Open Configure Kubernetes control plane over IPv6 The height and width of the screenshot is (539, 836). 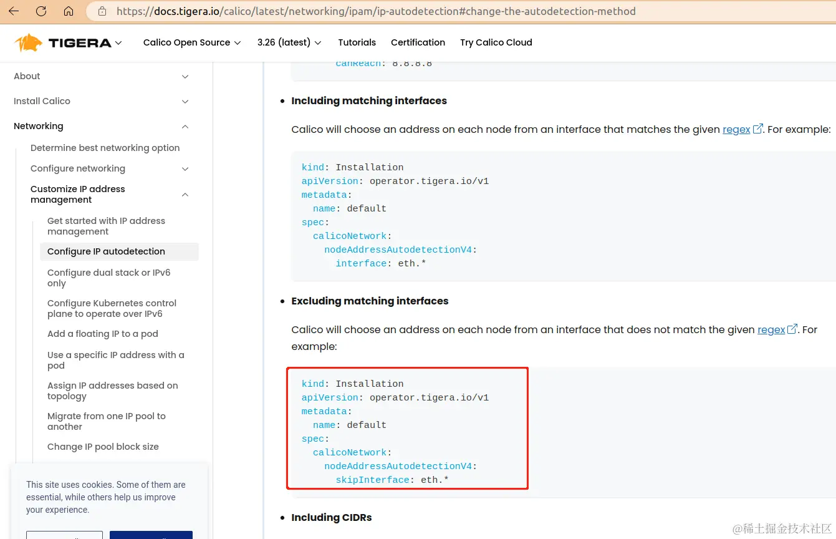coord(112,308)
